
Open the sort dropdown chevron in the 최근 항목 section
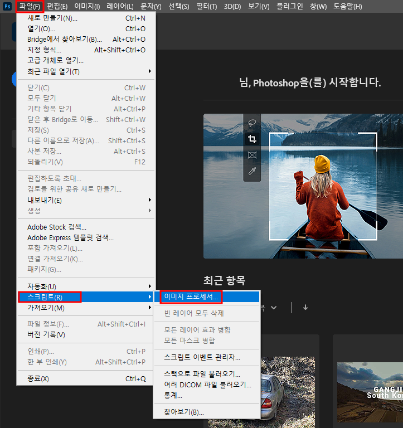(x=274, y=308)
